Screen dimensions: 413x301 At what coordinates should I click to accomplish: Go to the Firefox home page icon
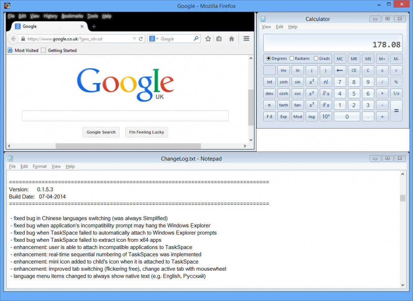click(x=232, y=39)
